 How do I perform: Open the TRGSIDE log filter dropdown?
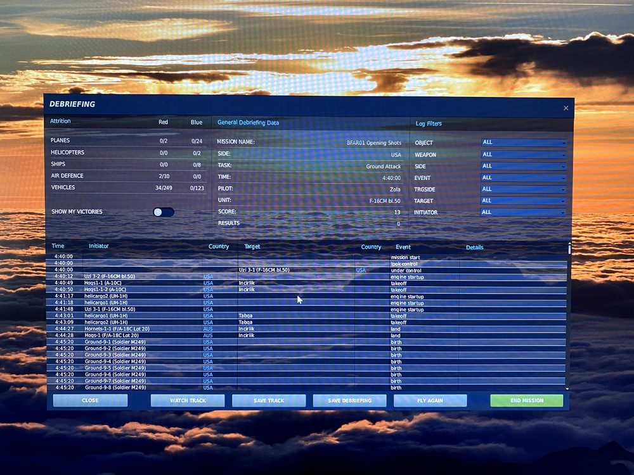tap(524, 189)
